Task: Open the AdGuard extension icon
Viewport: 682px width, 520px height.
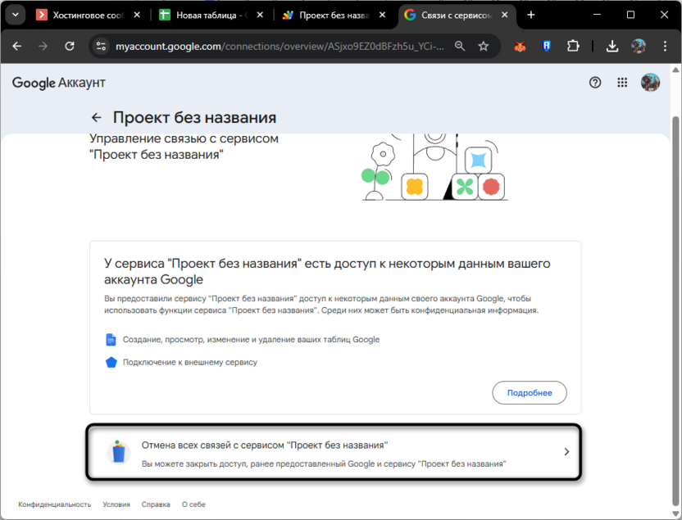Action: pyautogui.click(x=546, y=47)
